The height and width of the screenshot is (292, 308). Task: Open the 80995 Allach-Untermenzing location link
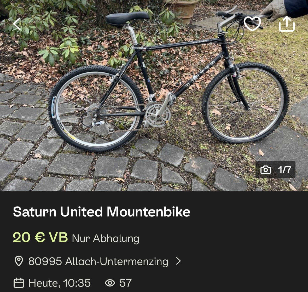(98, 261)
